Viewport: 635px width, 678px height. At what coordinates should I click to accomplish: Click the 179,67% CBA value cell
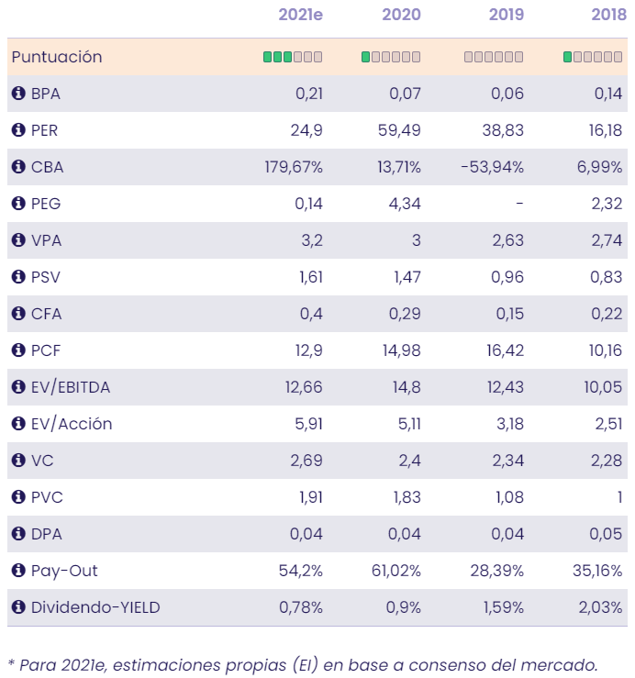click(x=293, y=167)
